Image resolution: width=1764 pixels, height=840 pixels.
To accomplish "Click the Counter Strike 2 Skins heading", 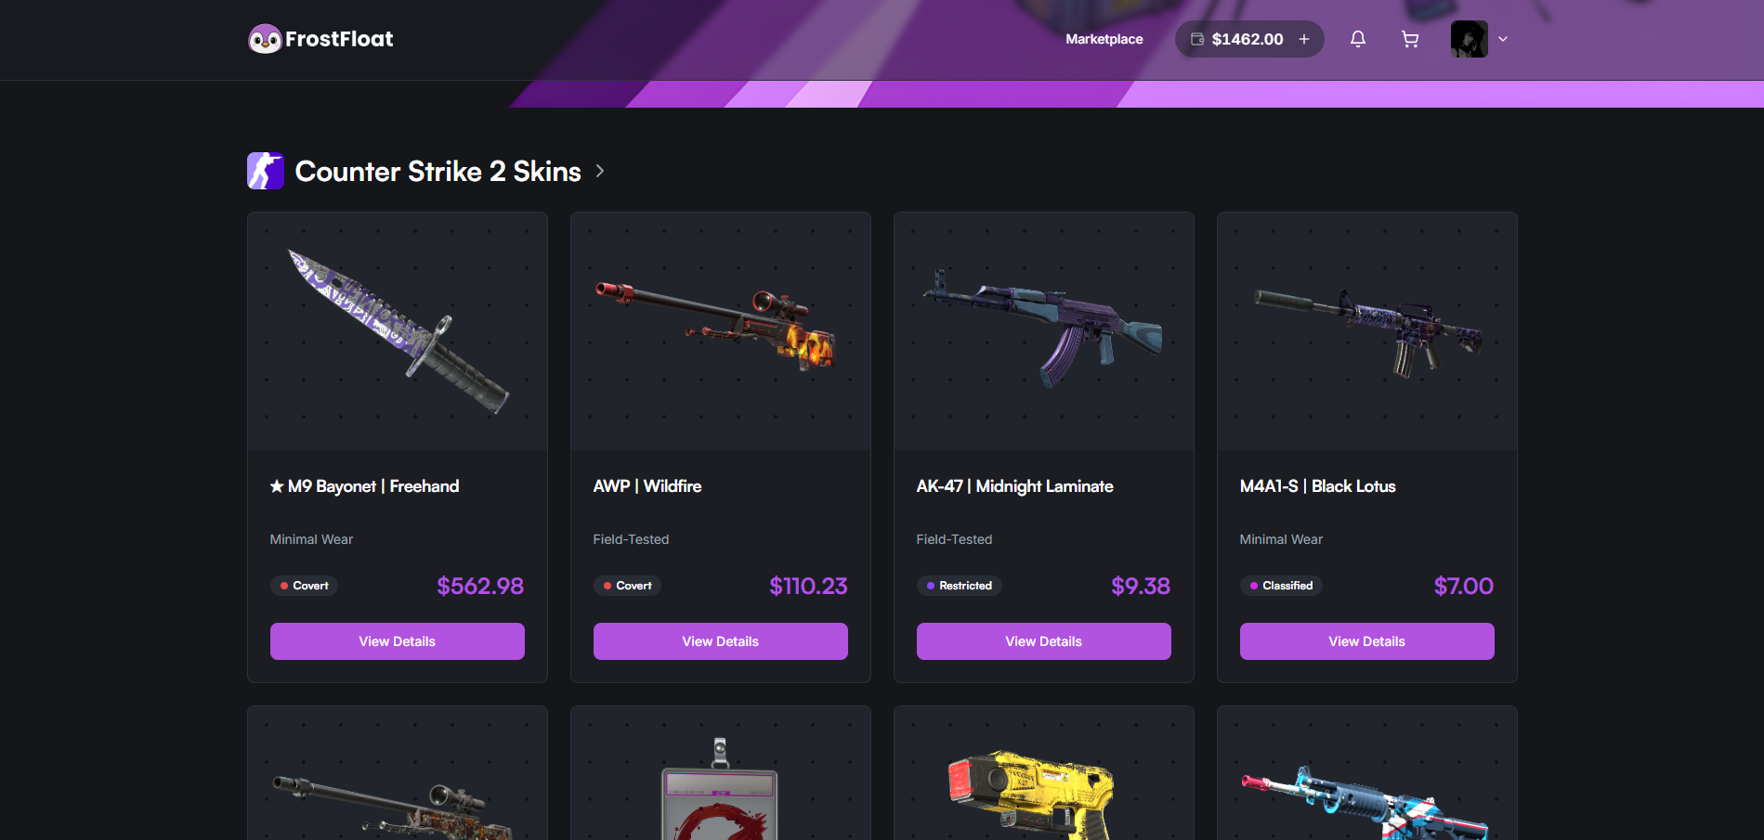I will (x=438, y=171).
